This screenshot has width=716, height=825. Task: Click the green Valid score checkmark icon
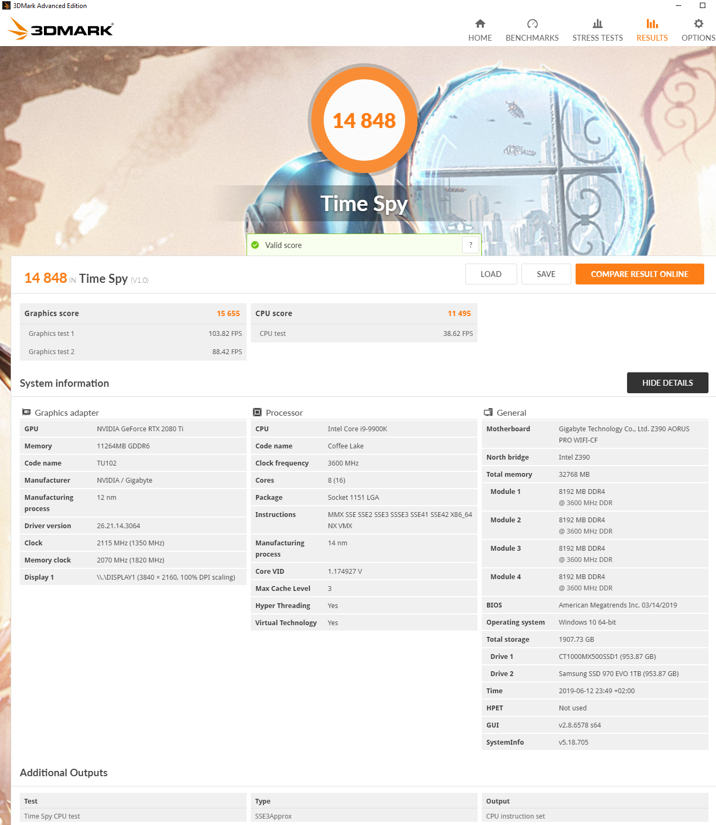(255, 245)
